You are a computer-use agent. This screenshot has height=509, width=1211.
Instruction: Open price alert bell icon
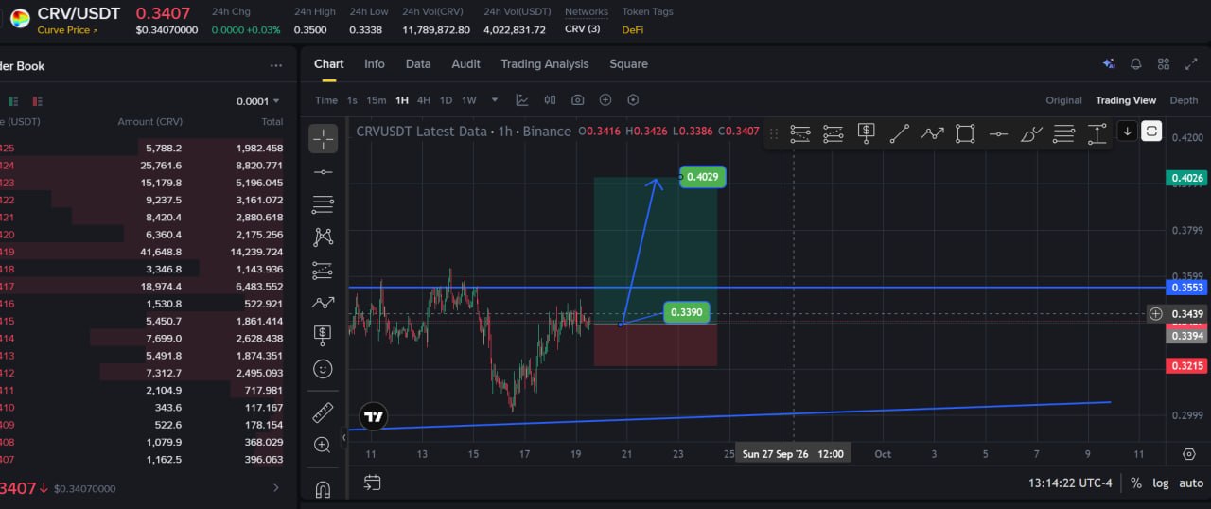tap(1136, 64)
